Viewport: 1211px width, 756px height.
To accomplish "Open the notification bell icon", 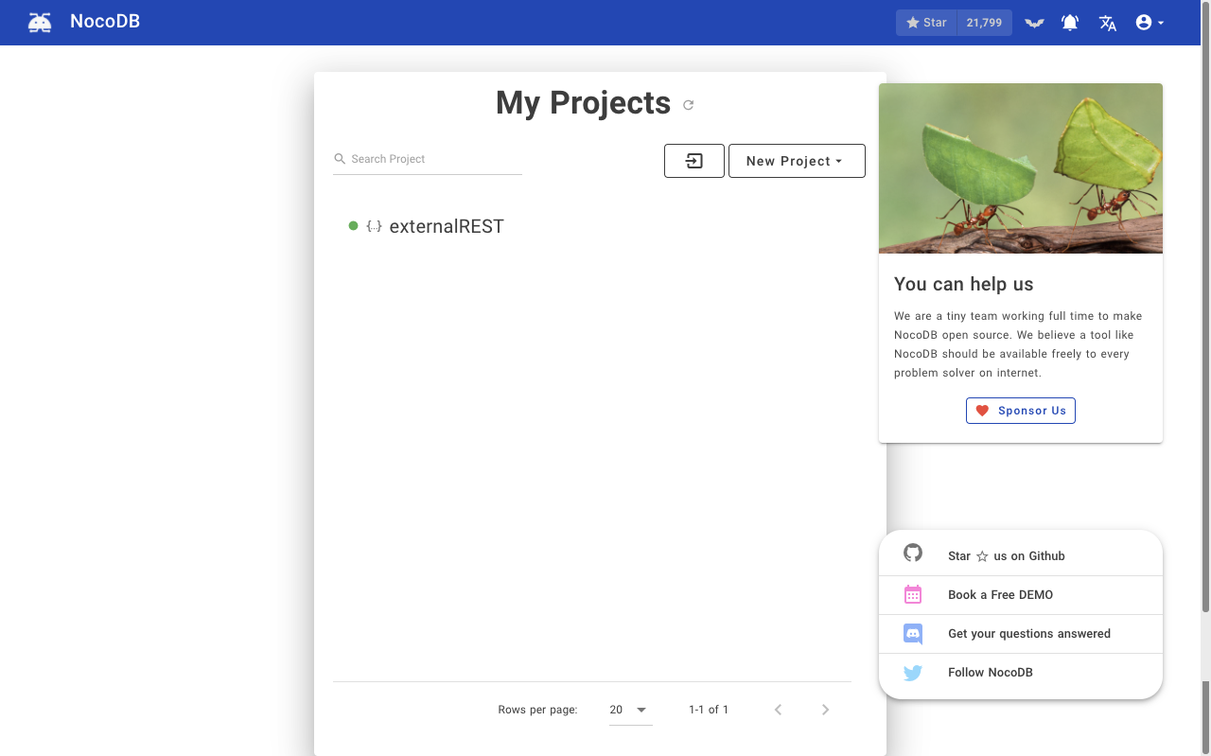I will click(x=1070, y=23).
